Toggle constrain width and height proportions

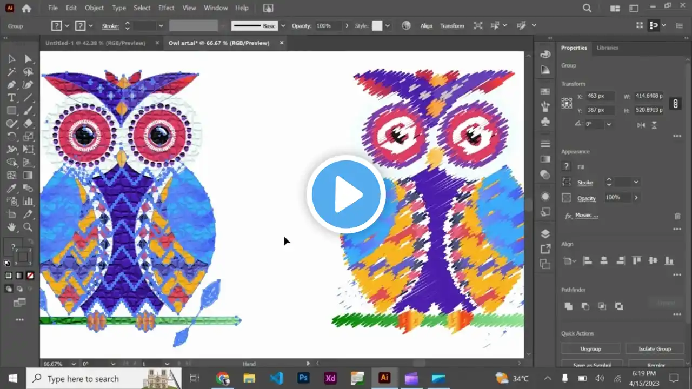(x=675, y=103)
